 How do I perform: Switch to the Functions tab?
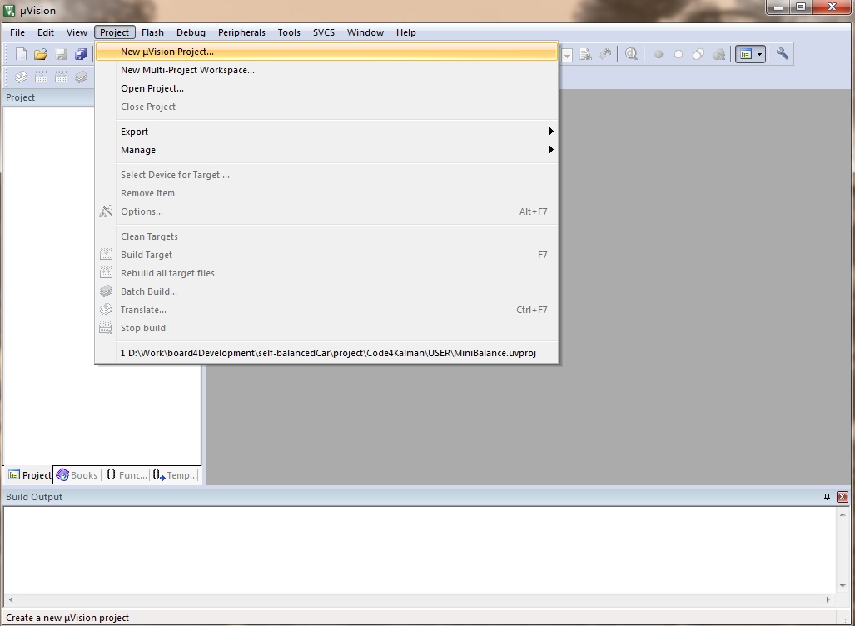click(x=126, y=475)
